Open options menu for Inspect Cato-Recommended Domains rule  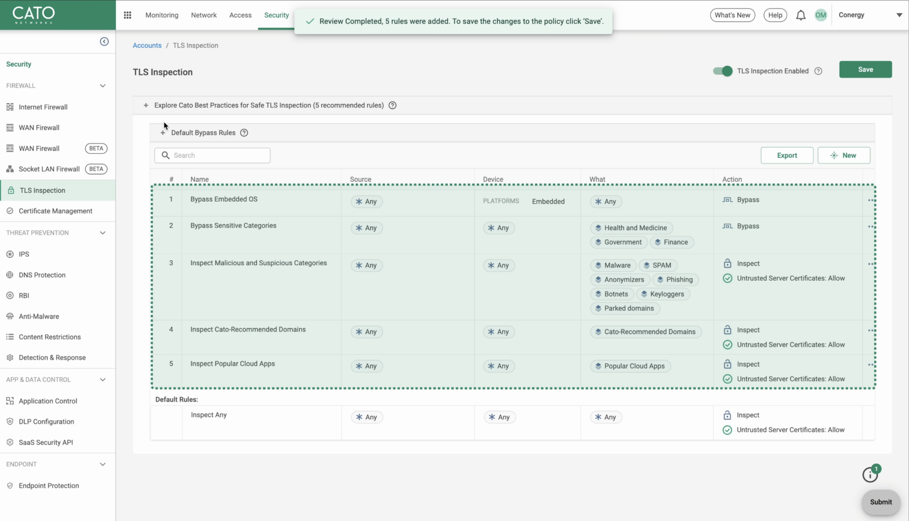point(871,330)
